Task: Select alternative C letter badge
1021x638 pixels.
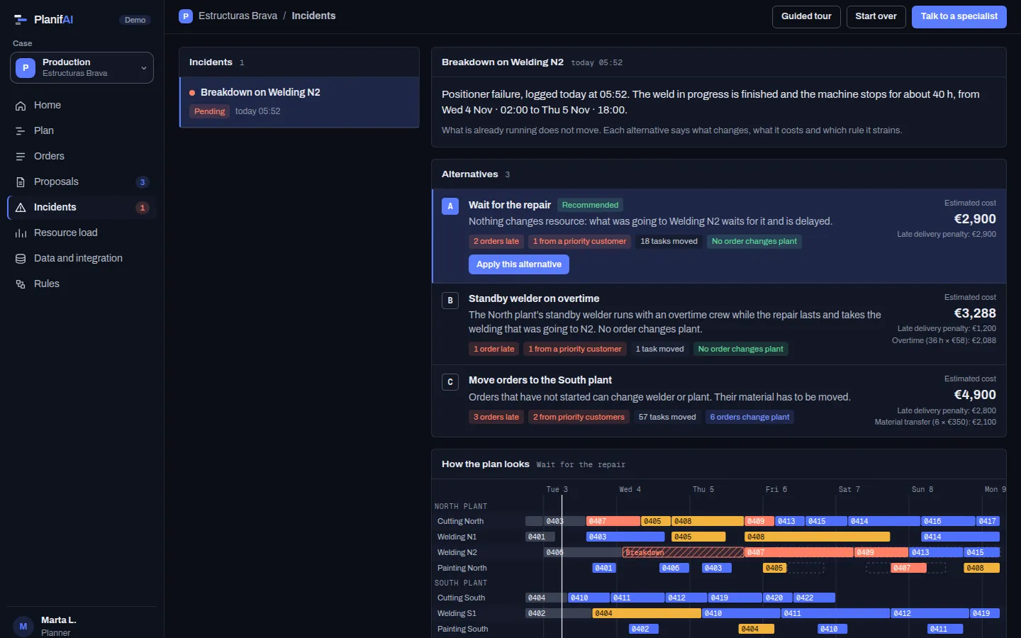Action: point(450,382)
